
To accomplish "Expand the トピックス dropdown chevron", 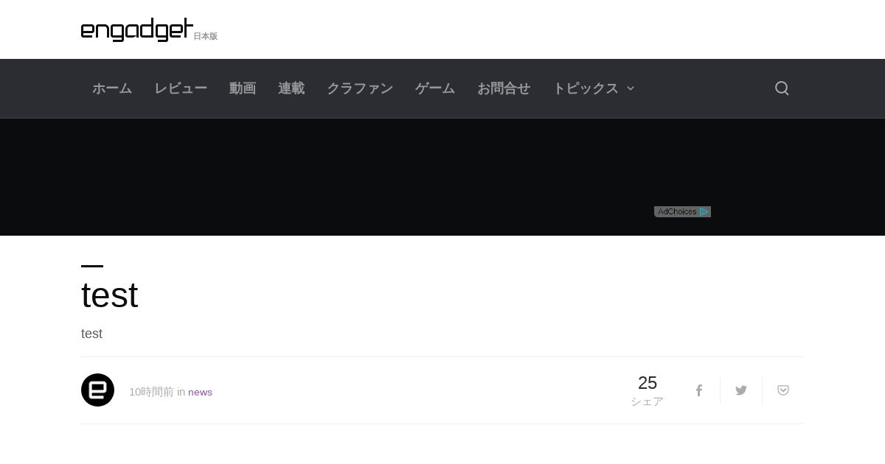I will click(631, 88).
